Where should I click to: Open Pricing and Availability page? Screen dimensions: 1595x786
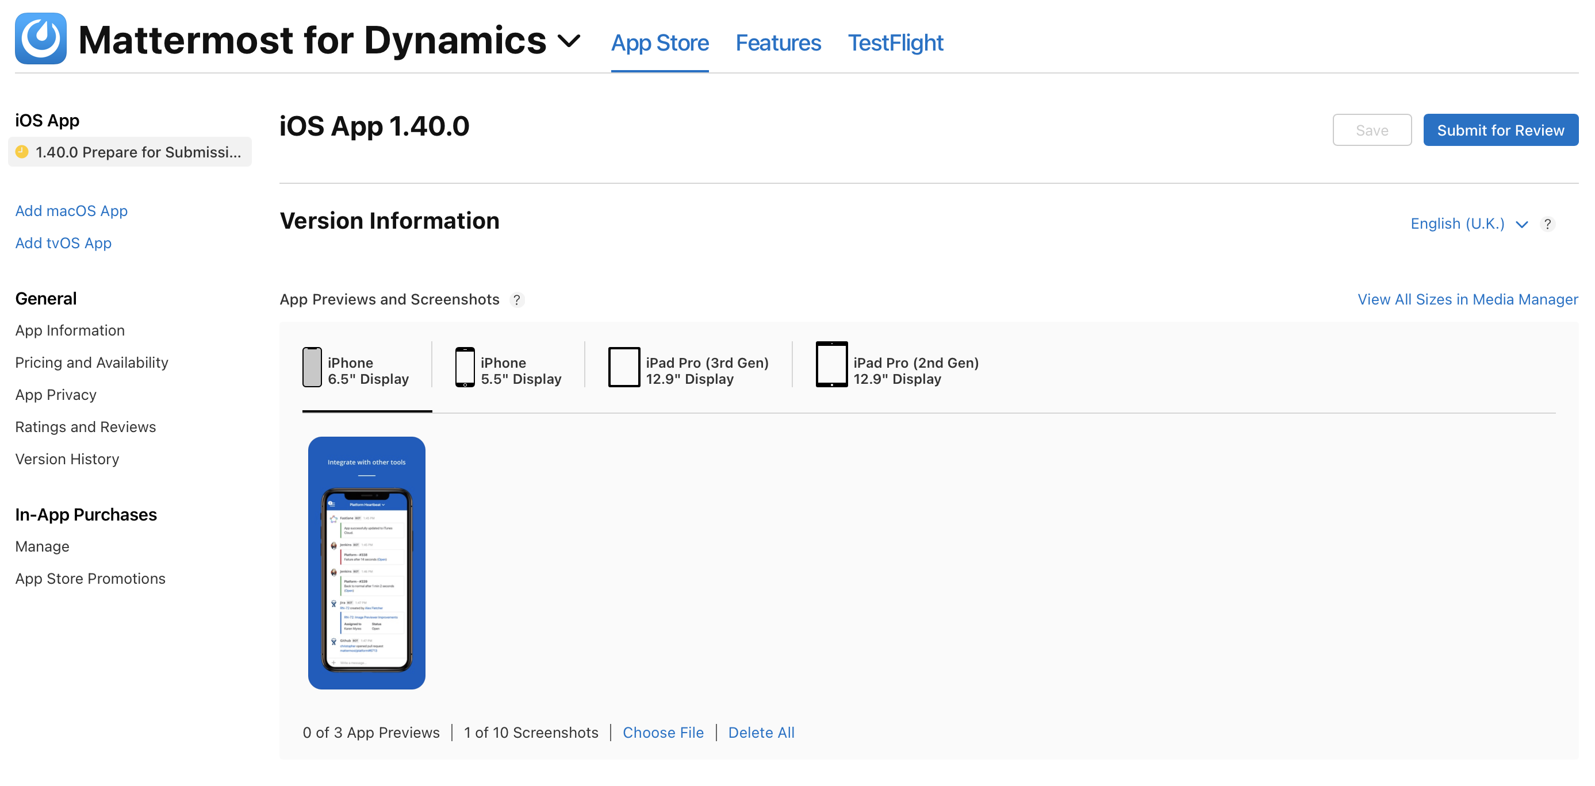tap(91, 363)
